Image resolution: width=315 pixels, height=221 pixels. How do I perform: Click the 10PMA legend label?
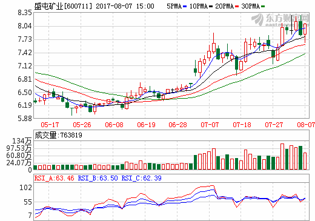(x=199, y=6)
